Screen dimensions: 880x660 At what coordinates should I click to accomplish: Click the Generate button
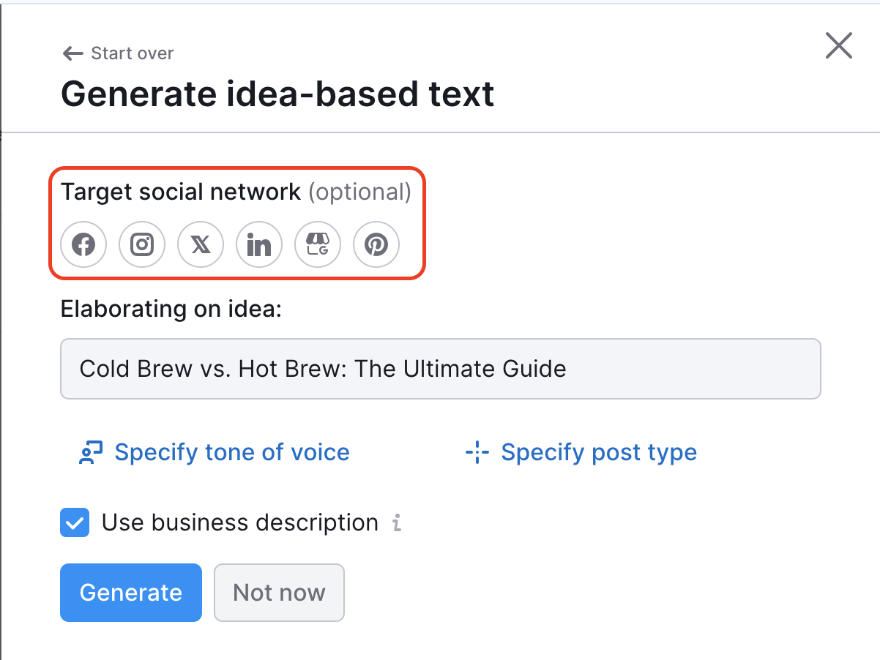(x=131, y=593)
